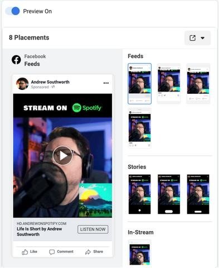This screenshot has width=219, height=268.
Task: Select the second Stories placement thumbnail
Action: pyautogui.click(x=169, y=194)
